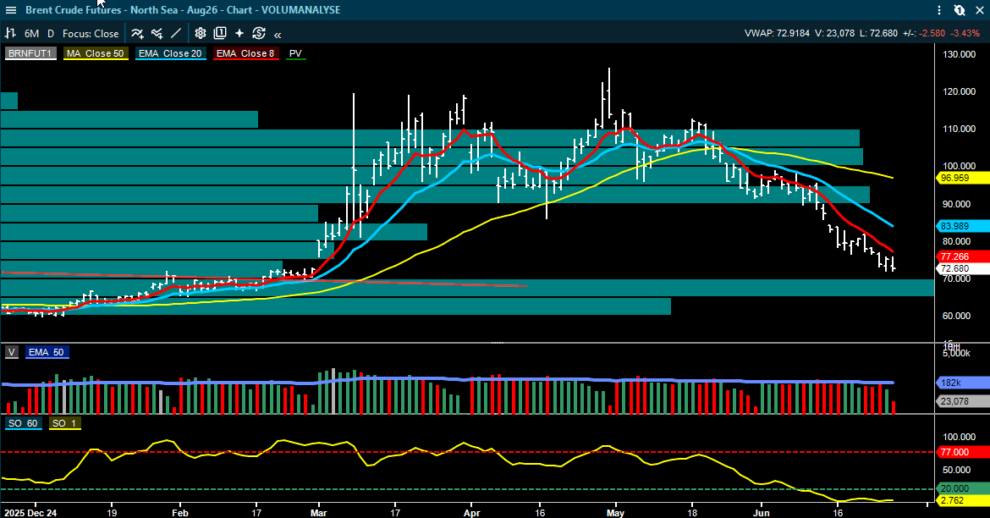990x518 pixels.
Task: Close the chart window with X
Action: click(979, 10)
